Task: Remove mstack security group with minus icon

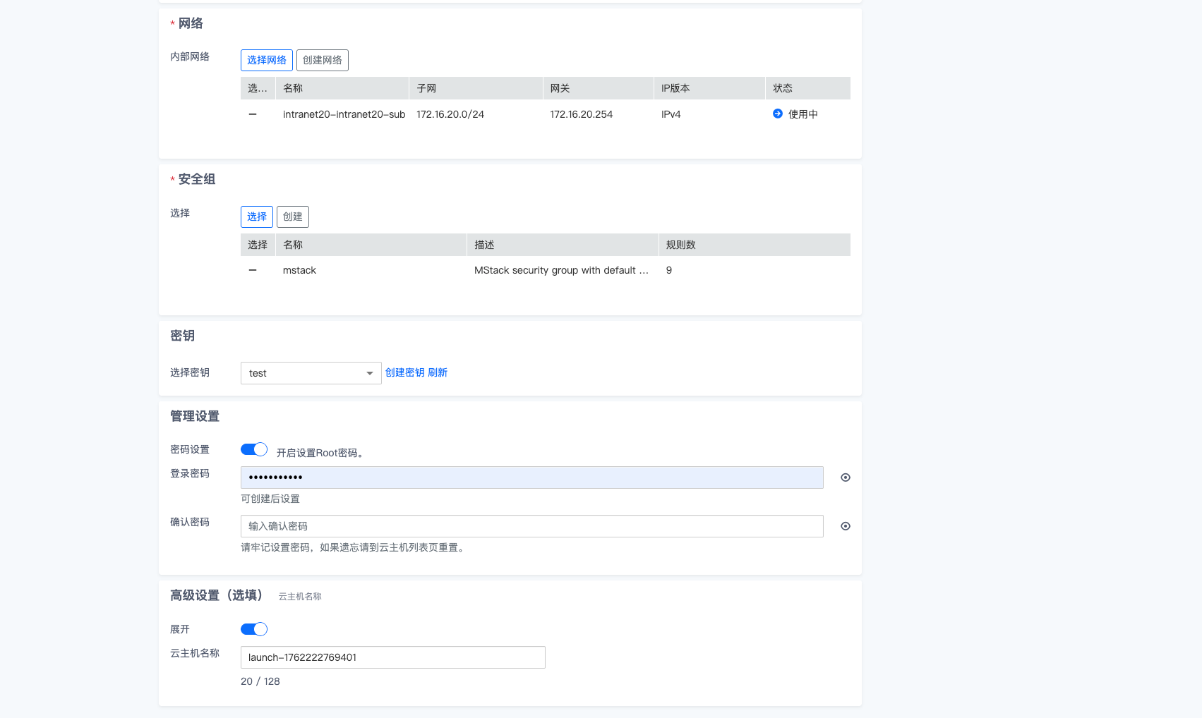Action: (253, 270)
